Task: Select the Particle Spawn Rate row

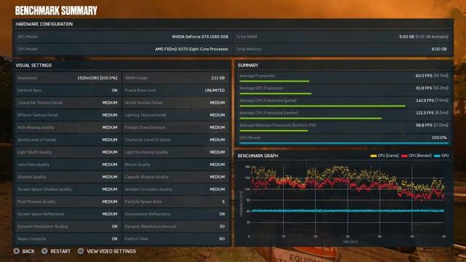Action: (x=175, y=202)
